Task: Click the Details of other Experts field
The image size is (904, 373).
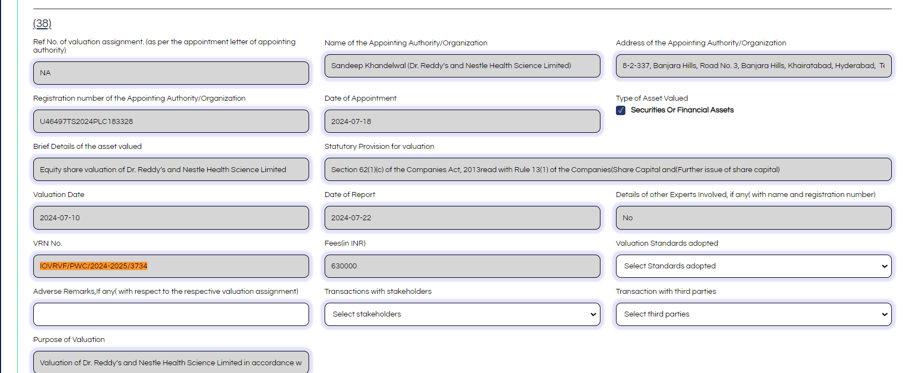Action: [x=753, y=218]
